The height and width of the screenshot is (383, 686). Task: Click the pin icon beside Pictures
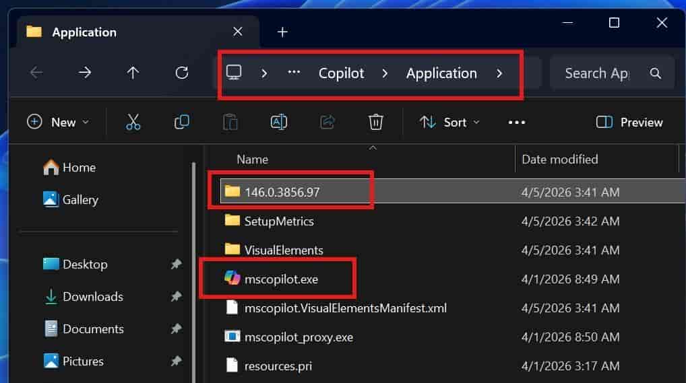point(176,361)
